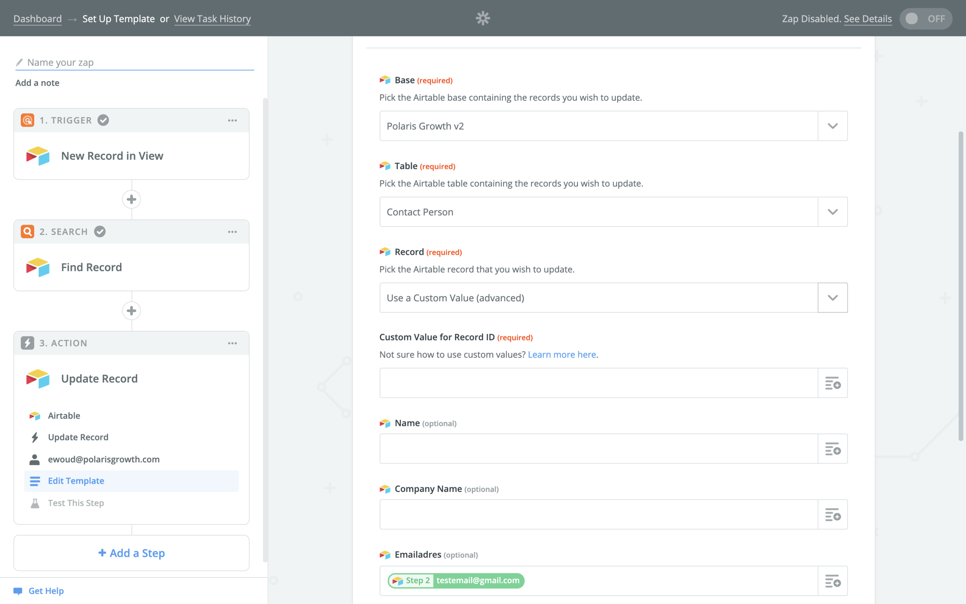Image resolution: width=966 pixels, height=604 pixels.
Task: Click the left sidebar scrollbar
Action: tap(265, 330)
